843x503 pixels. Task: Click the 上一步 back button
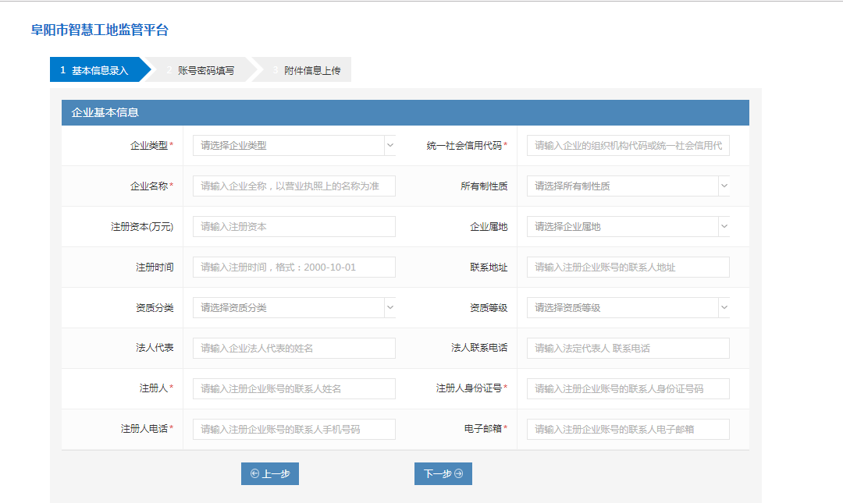click(270, 474)
